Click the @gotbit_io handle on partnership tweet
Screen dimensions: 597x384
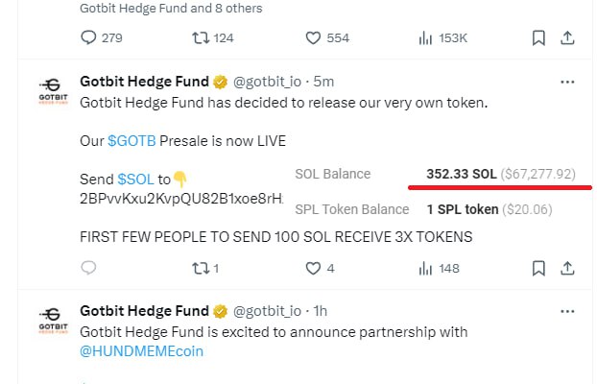267,311
